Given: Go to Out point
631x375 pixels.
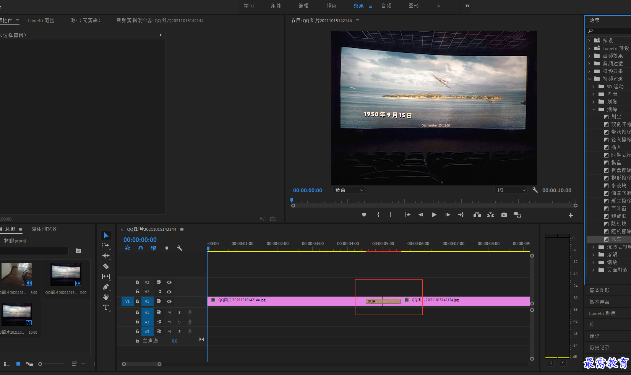Looking at the screenshot, I should (x=461, y=215).
